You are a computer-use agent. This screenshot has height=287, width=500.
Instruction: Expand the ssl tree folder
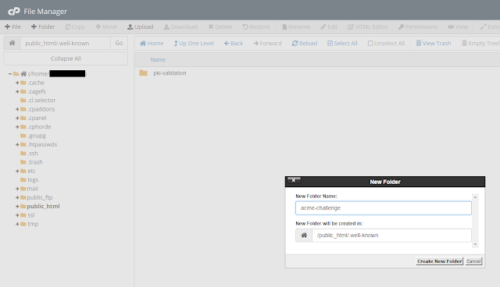(x=17, y=215)
